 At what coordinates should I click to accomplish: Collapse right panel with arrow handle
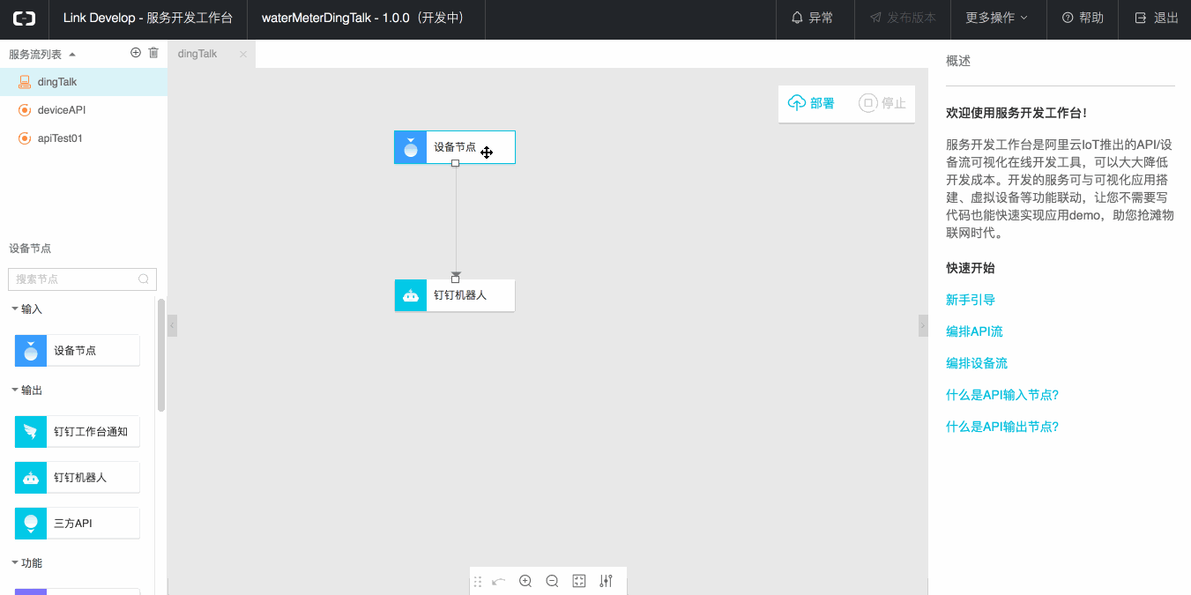click(923, 325)
